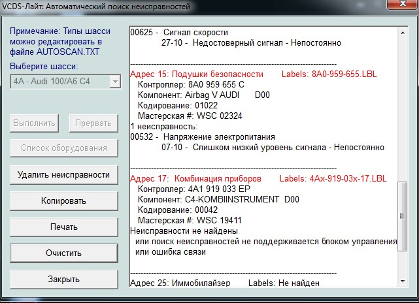Click text Labels: 8A0-959-655.LBL
This screenshot has width=419, height=303.
click(329, 74)
